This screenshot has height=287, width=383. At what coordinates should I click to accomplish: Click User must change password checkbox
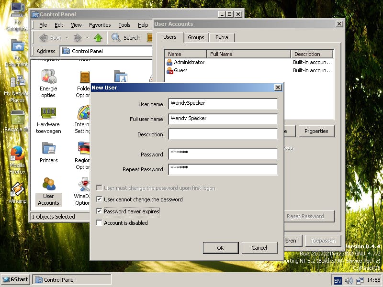coord(99,188)
